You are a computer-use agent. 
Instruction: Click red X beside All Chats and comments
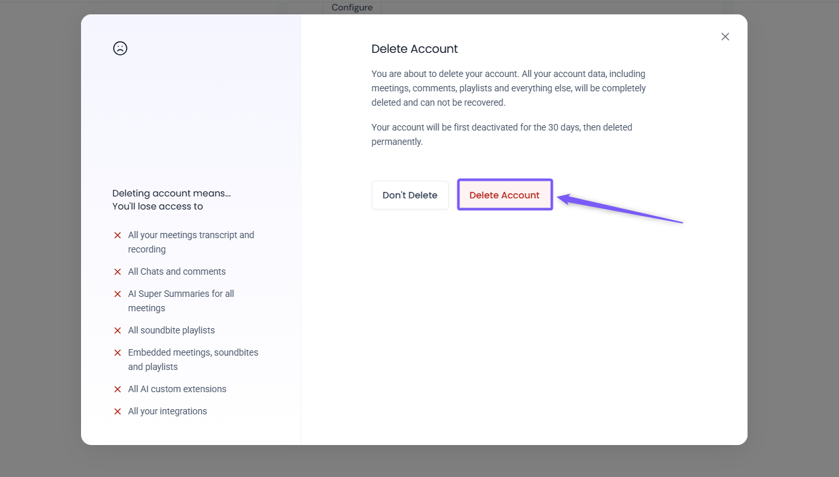118,271
